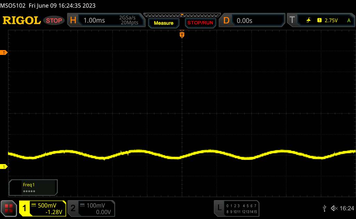Click the USB connection status icon
Screen dimensions: 356x219
pos(324,208)
